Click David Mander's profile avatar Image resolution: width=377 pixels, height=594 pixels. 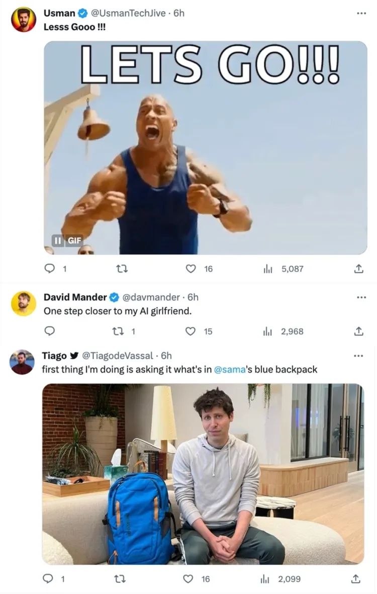pyautogui.click(x=24, y=303)
